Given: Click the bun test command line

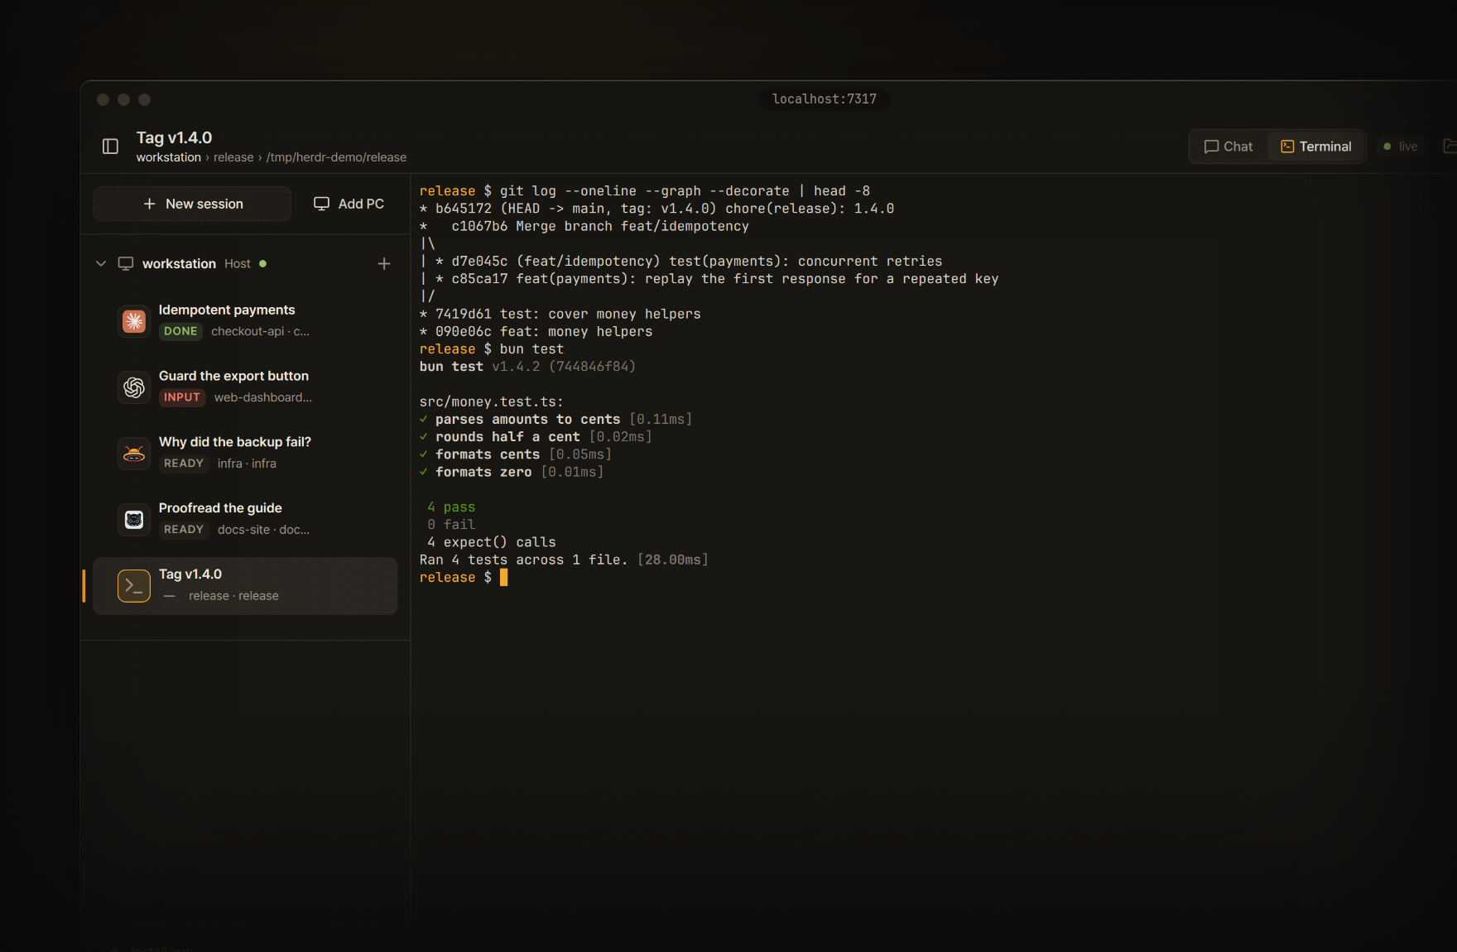Looking at the screenshot, I should (x=492, y=349).
